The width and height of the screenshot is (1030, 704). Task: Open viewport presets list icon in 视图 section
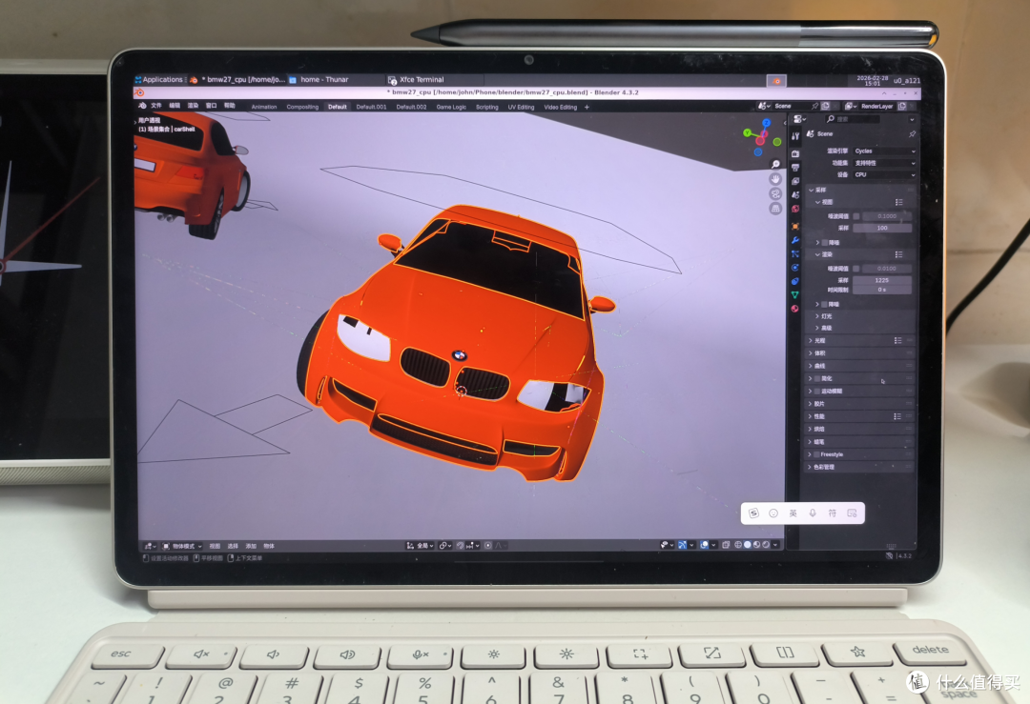[898, 202]
